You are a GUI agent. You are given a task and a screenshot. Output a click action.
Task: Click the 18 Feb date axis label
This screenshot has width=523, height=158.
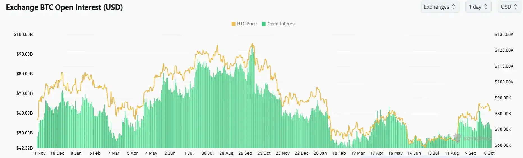coord(339,153)
